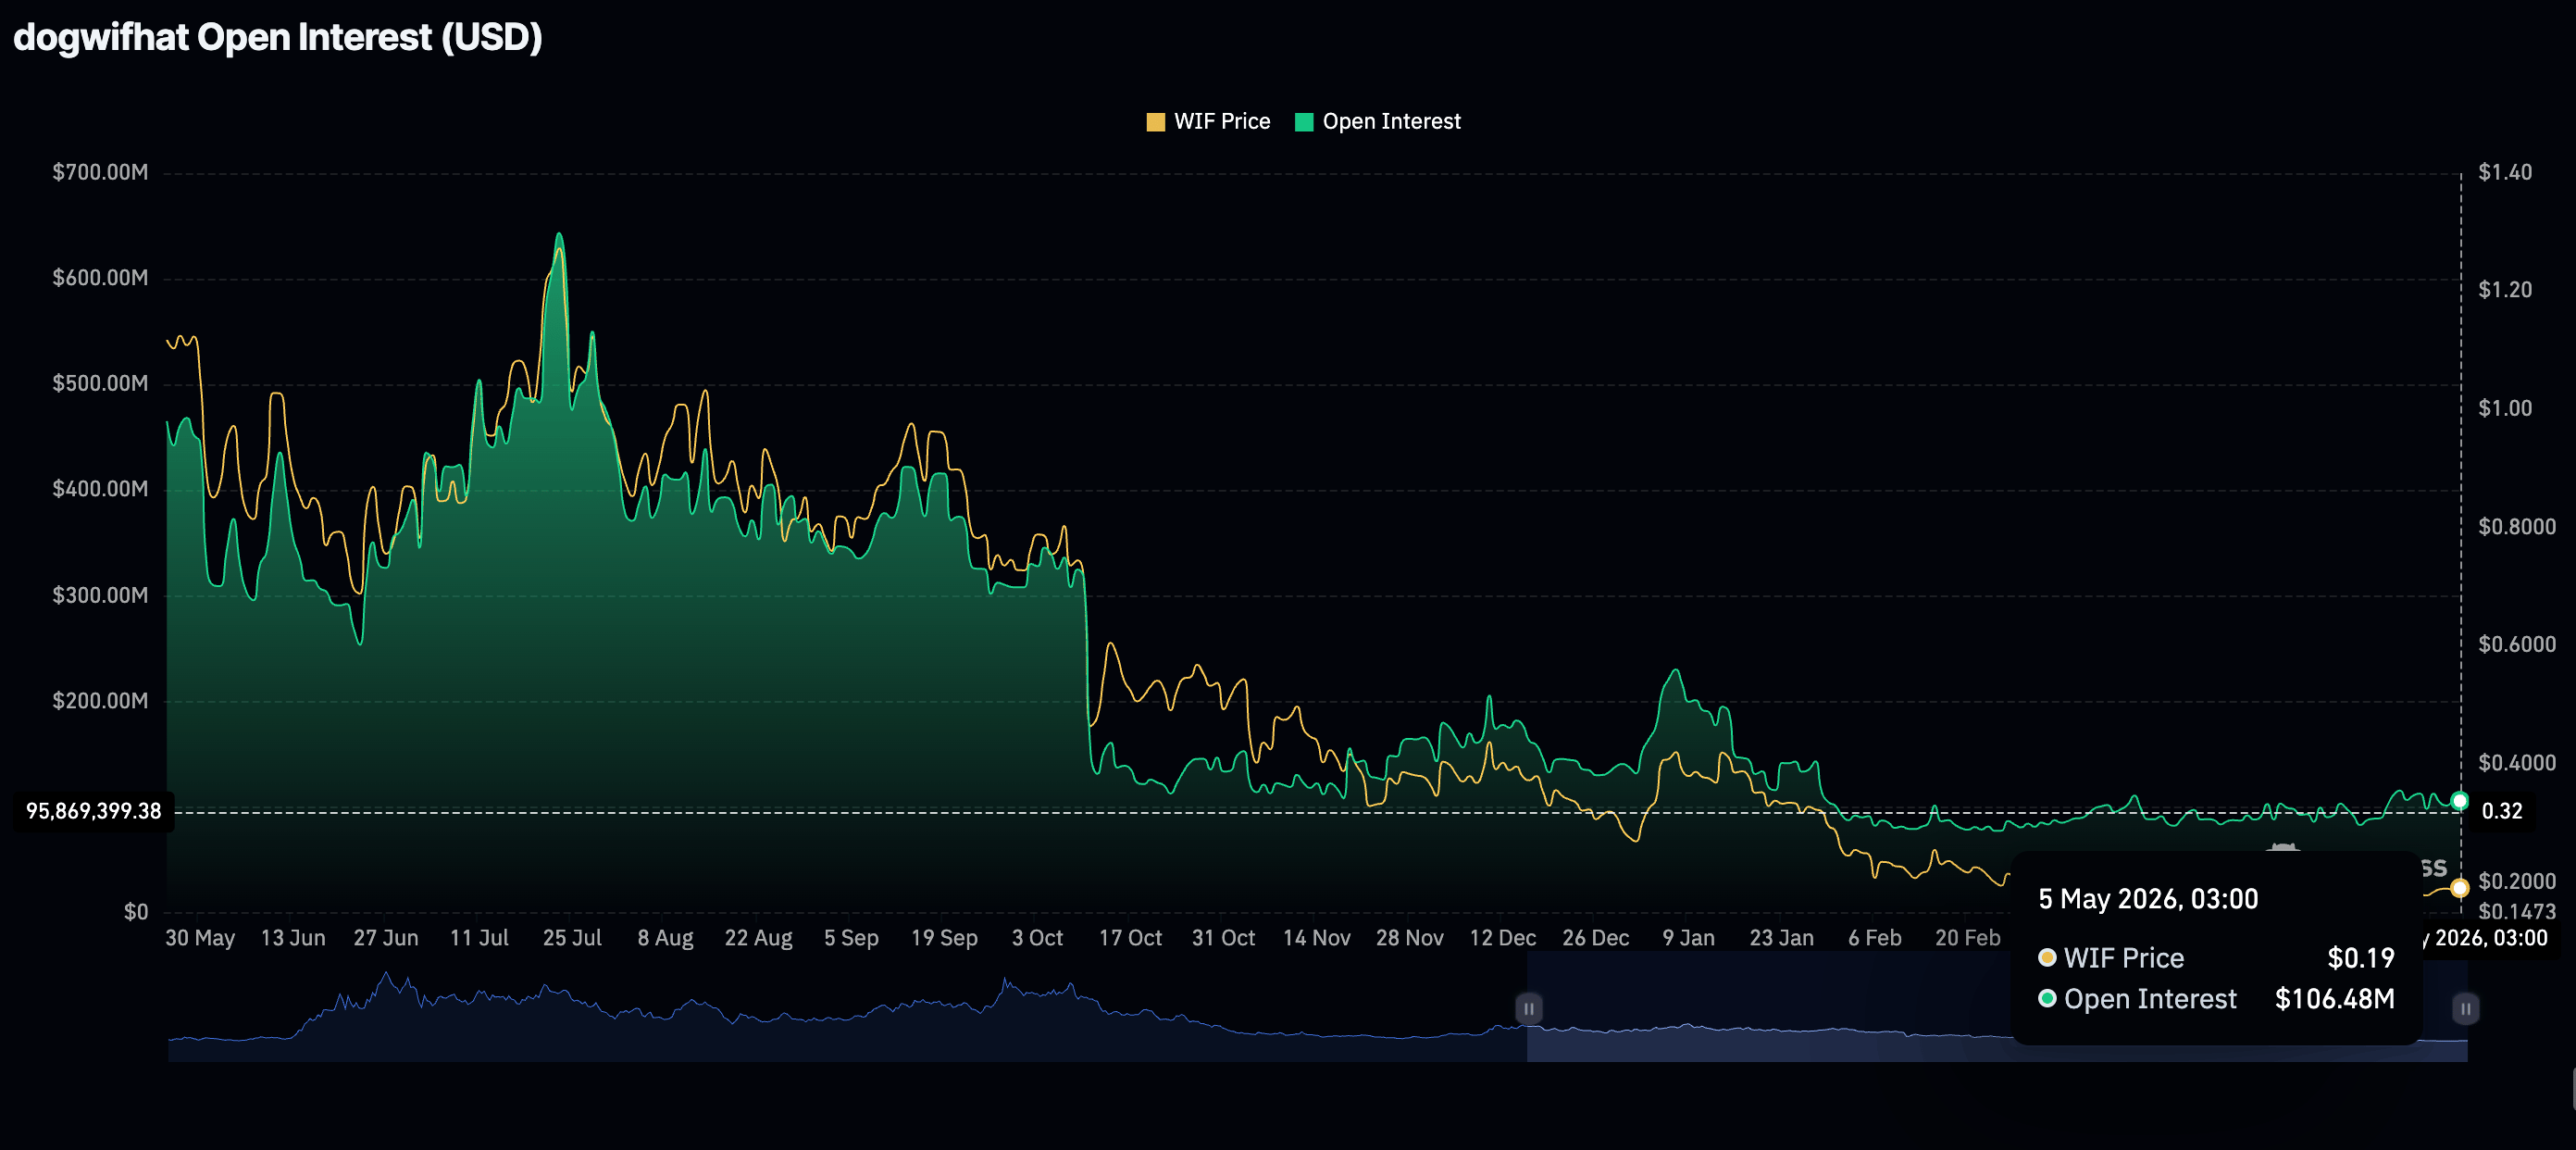Screen dimensions: 2576x1150
Task: Click the 9 Jan date label
Action: point(1688,938)
